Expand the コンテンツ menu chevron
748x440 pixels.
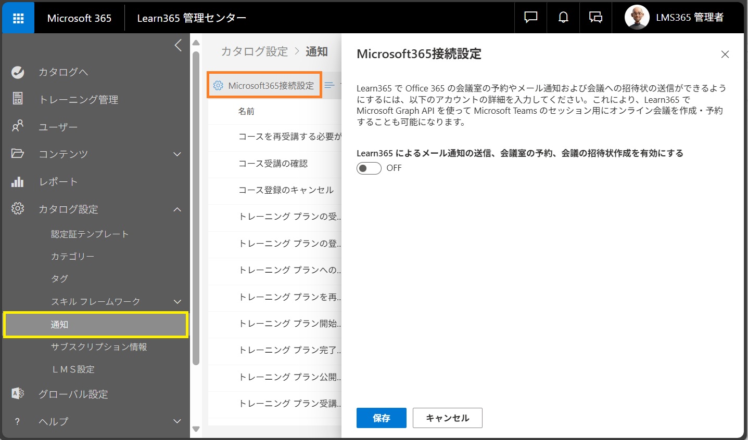coord(177,154)
